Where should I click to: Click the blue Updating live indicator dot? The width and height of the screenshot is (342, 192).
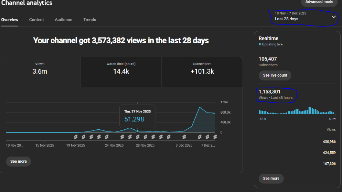point(260,44)
